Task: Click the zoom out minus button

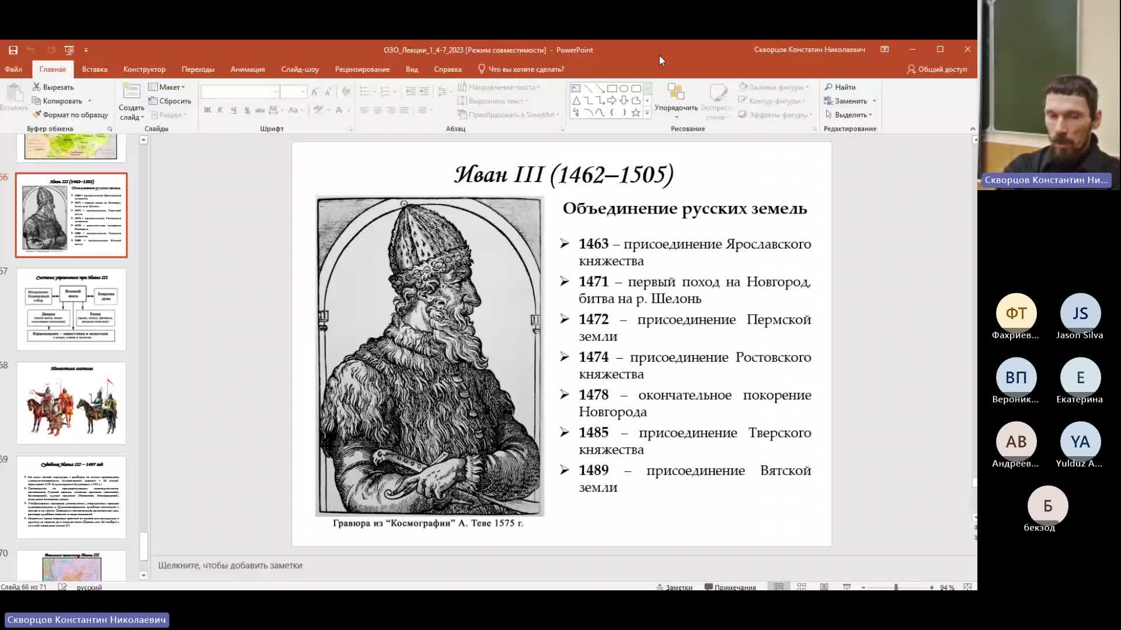Action: tap(863, 587)
